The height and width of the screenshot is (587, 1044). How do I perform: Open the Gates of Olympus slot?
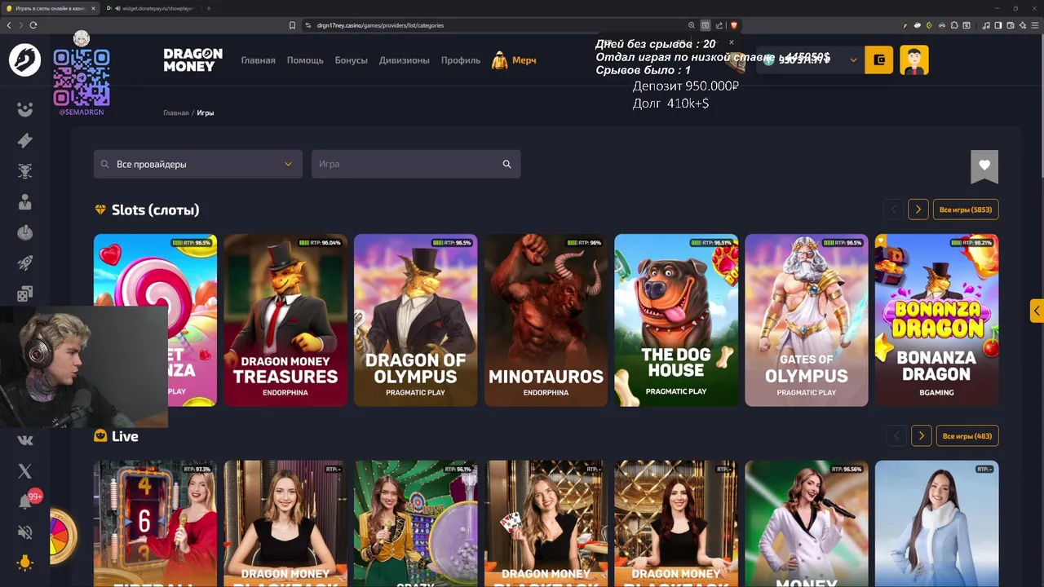(807, 320)
